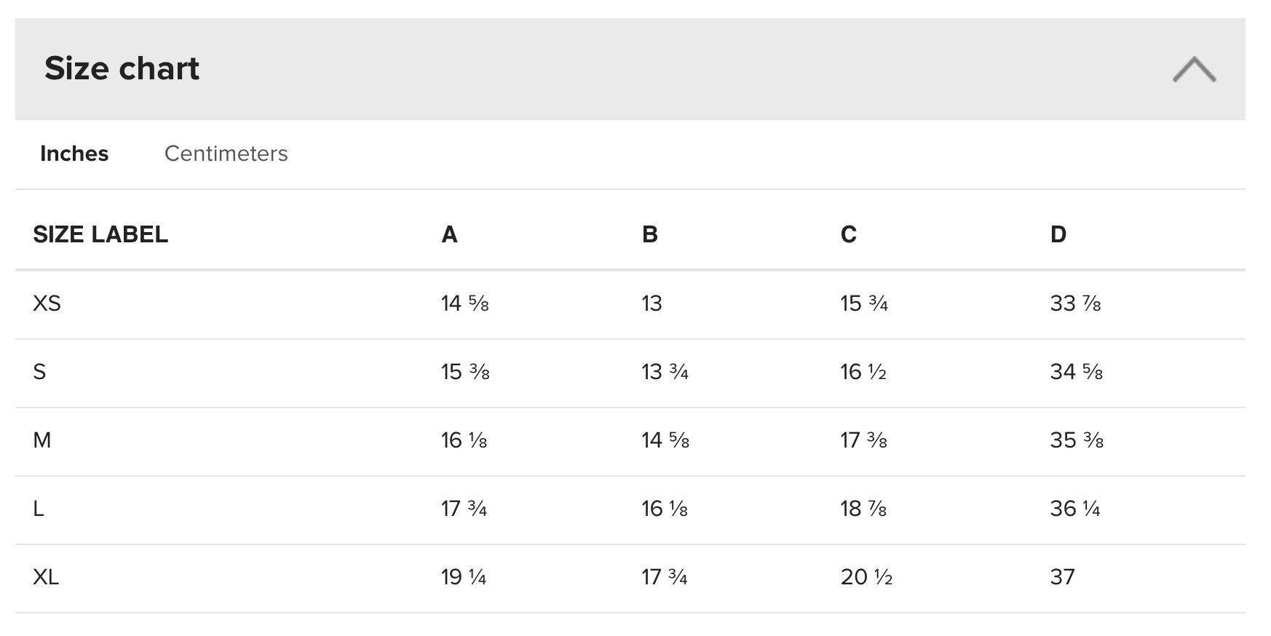Image resolution: width=1271 pixels, height=636 pixels.
Task: Click column header A
Action: pos(449,234)
